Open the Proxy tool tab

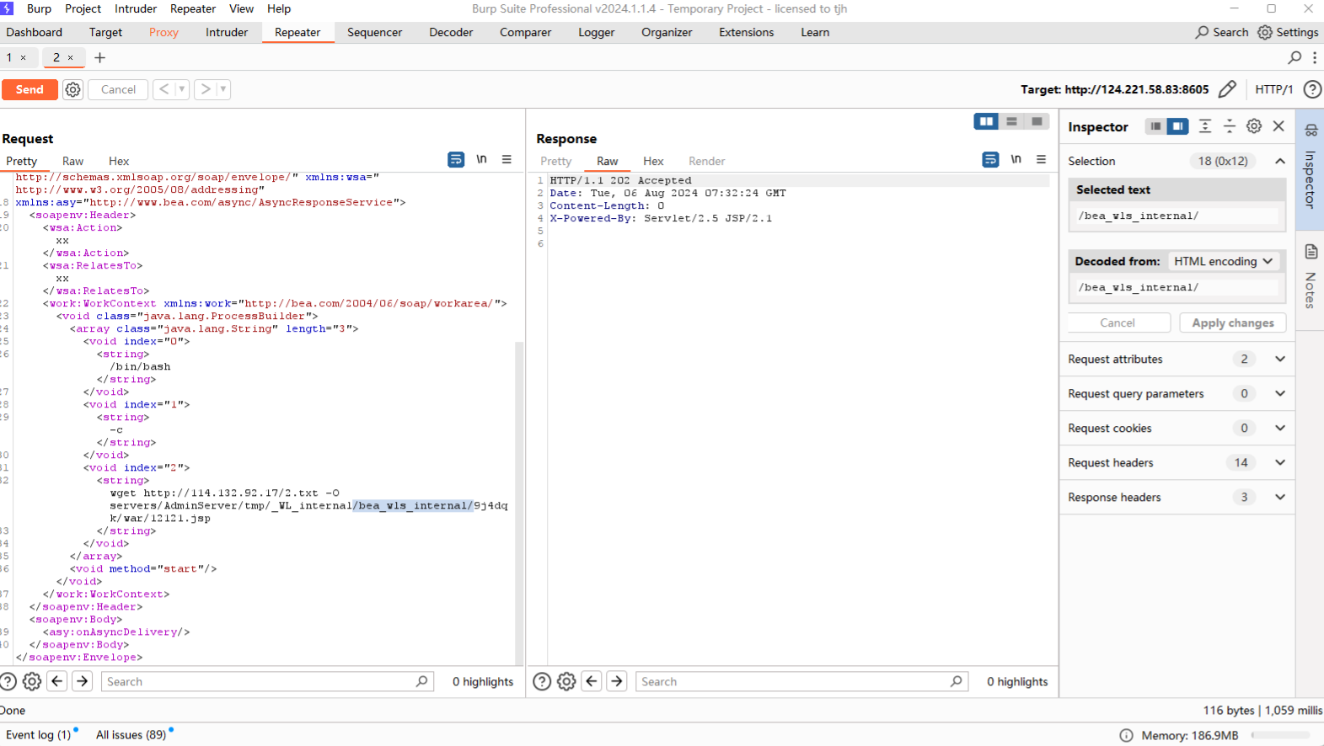point(163,32)
